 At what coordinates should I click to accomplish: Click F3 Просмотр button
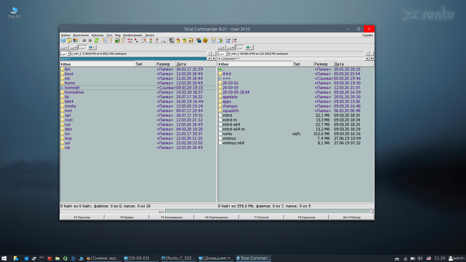tap(82, 217)
